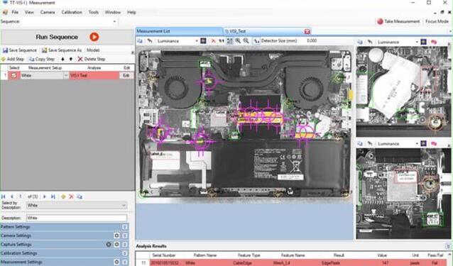Switch to the Measurement List tab
The width and height of the screenshot is (453, 266).
(179, 31)
